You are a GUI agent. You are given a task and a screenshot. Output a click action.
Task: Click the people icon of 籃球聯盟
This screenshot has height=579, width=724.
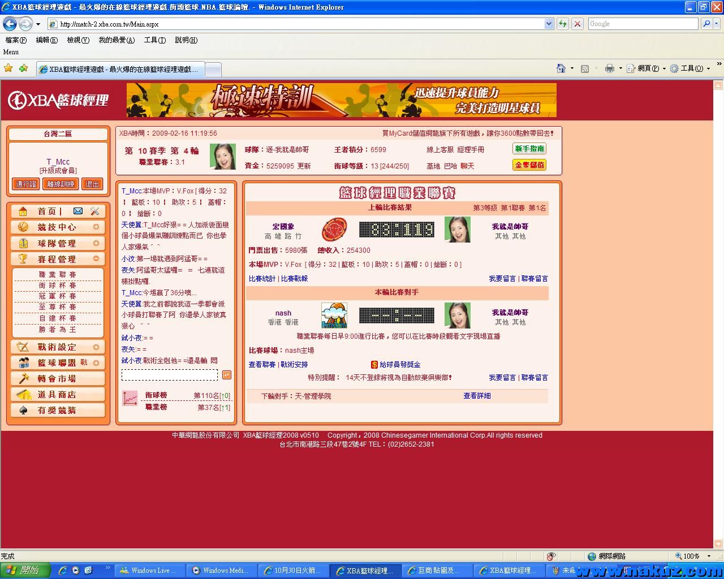pyautogui.click(x=23, y=362)
